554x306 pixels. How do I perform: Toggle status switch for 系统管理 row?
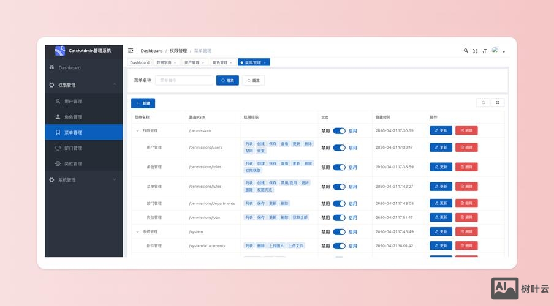click(339, 232)
